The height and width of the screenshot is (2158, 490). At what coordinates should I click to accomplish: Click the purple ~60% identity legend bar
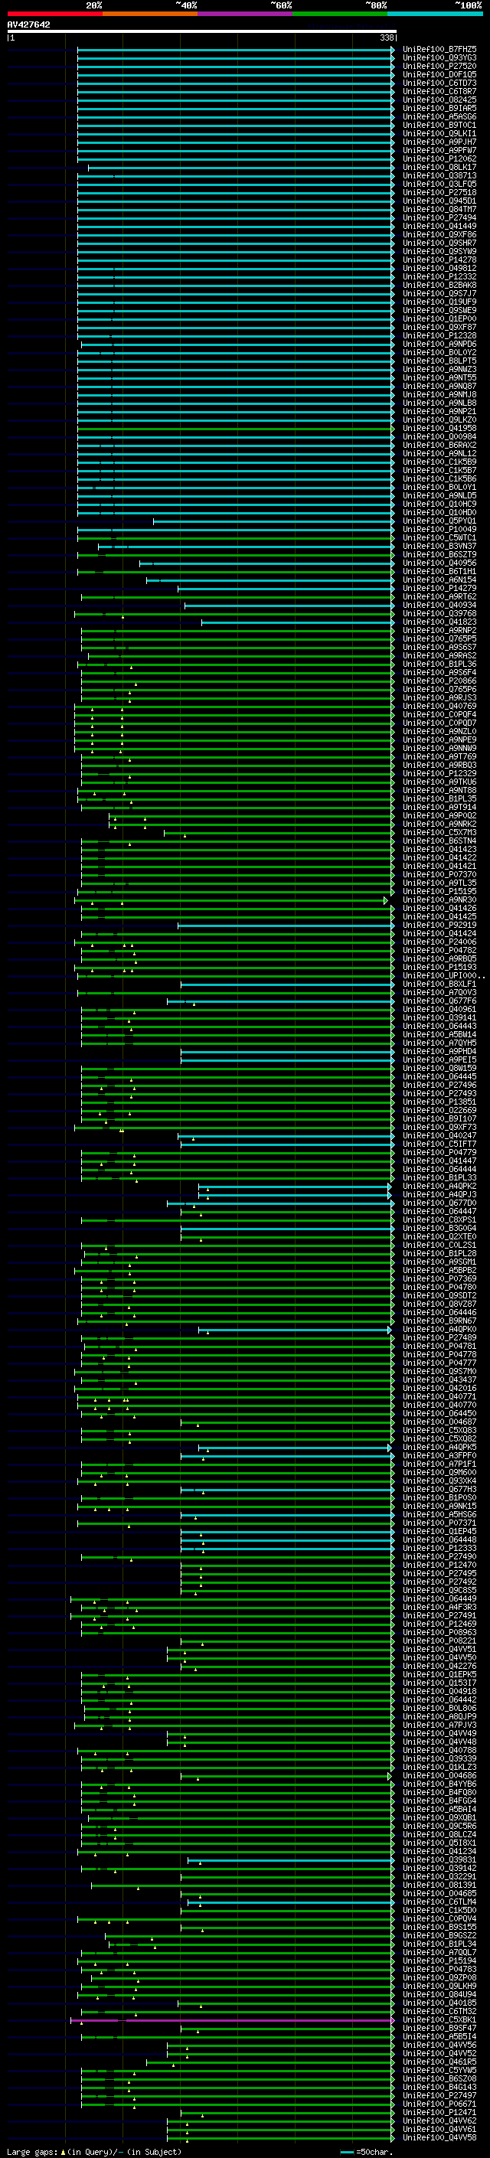[x=246, y=14]
